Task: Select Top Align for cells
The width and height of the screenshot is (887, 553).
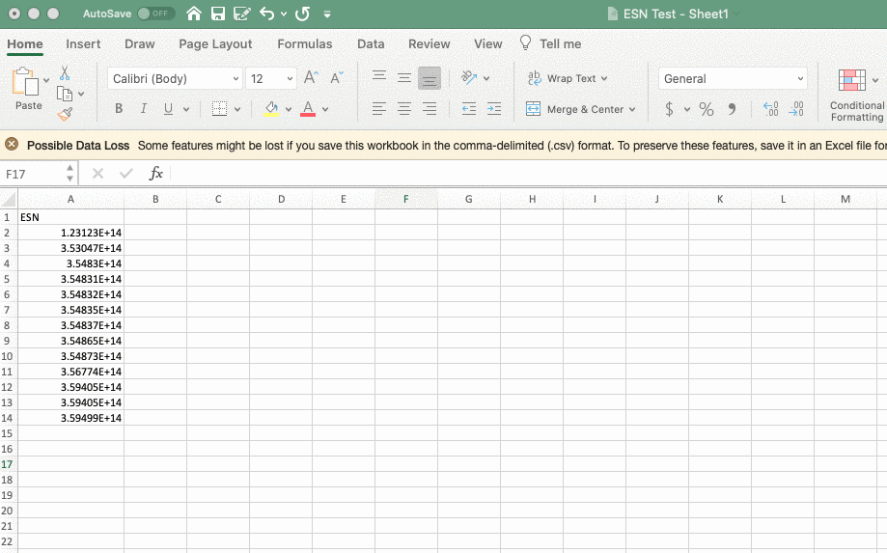Action: (x=379, y=77)
